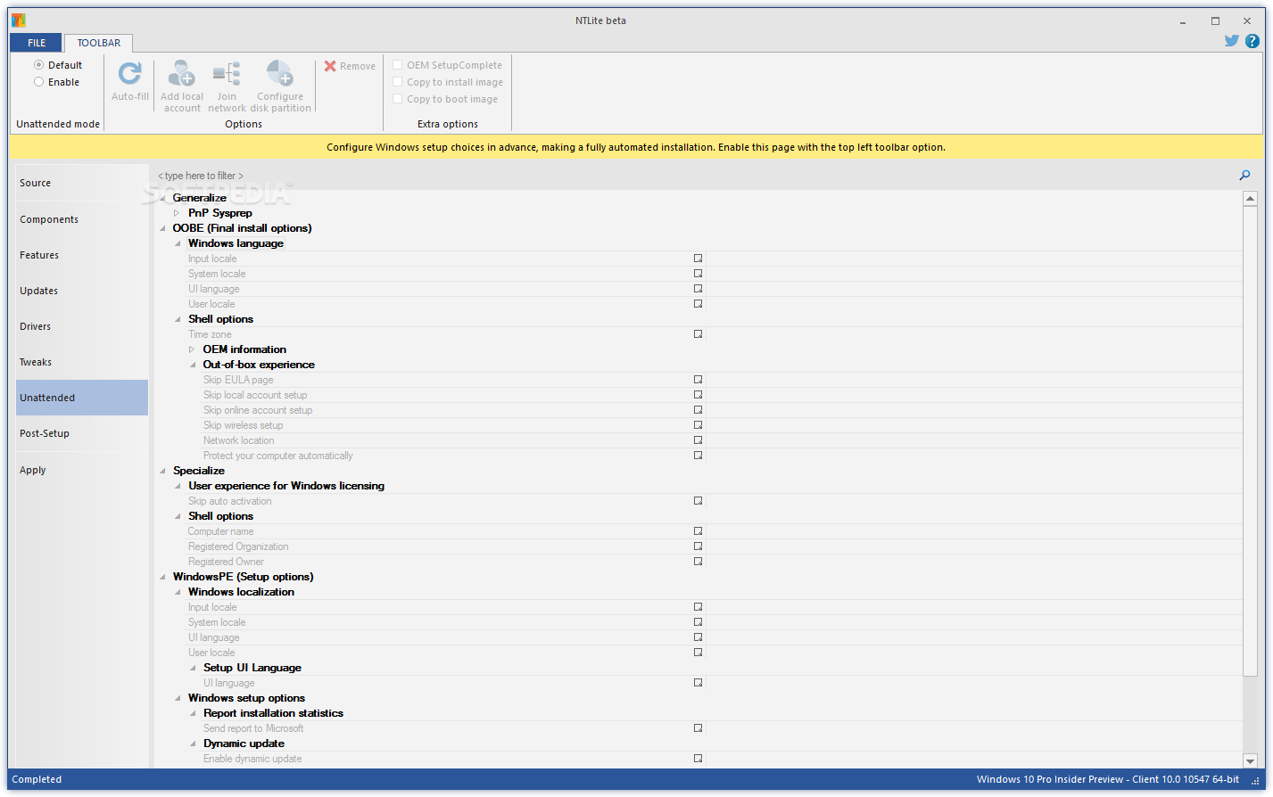Open the Components page
Screen dimensions: 1273x797
click(x=82, y=219)
